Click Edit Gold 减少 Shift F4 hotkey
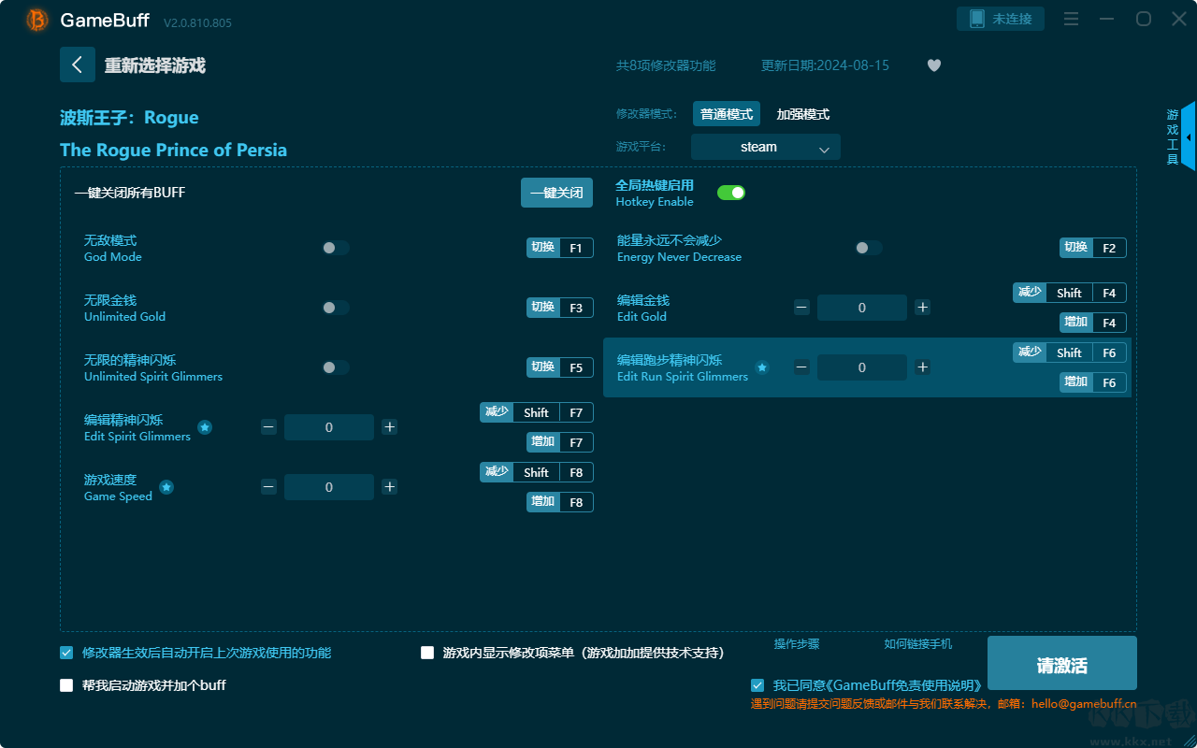 (x=1070, y=293)
